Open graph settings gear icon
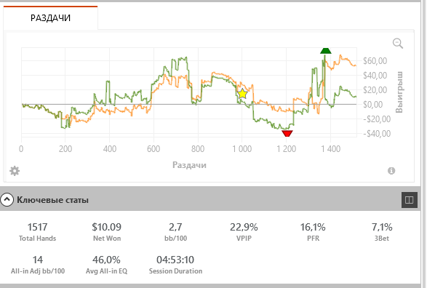Screen dimensions: 427x288 [x=15, y=171]
